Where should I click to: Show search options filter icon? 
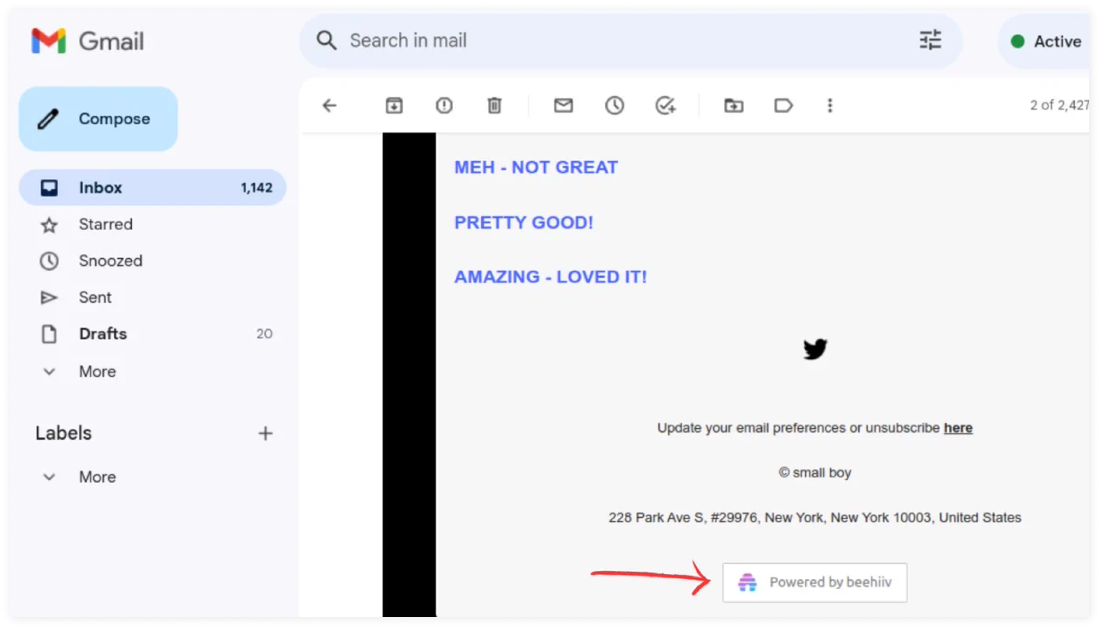[x=930, y=40]
